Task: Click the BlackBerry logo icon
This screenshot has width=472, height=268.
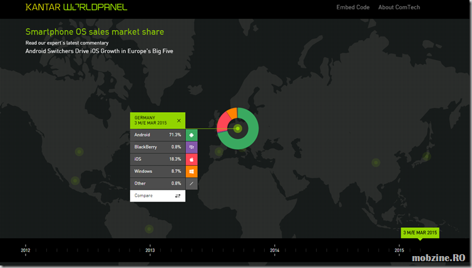Action: (192, 147)
